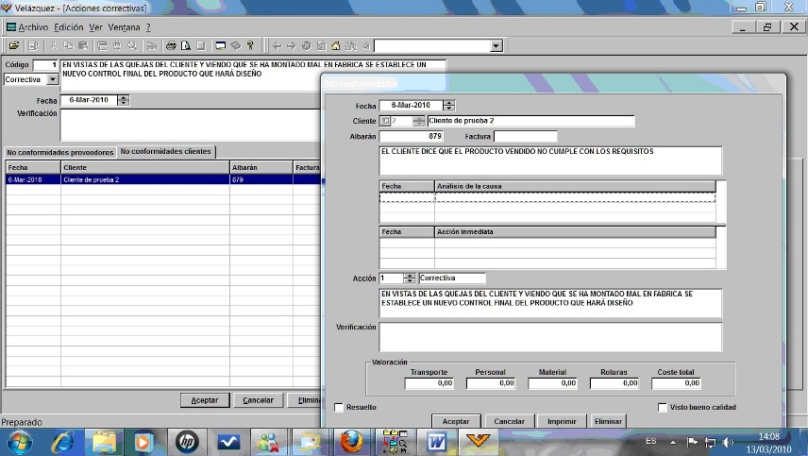
Task: Click the Código field in main window
Action: [x=45, y=65]
